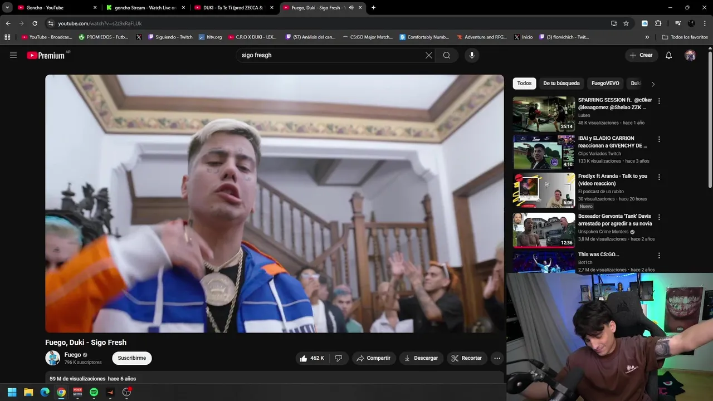
Task: Open the Fredlyx ft Aranda thumbnail
Action: point(544,190)
